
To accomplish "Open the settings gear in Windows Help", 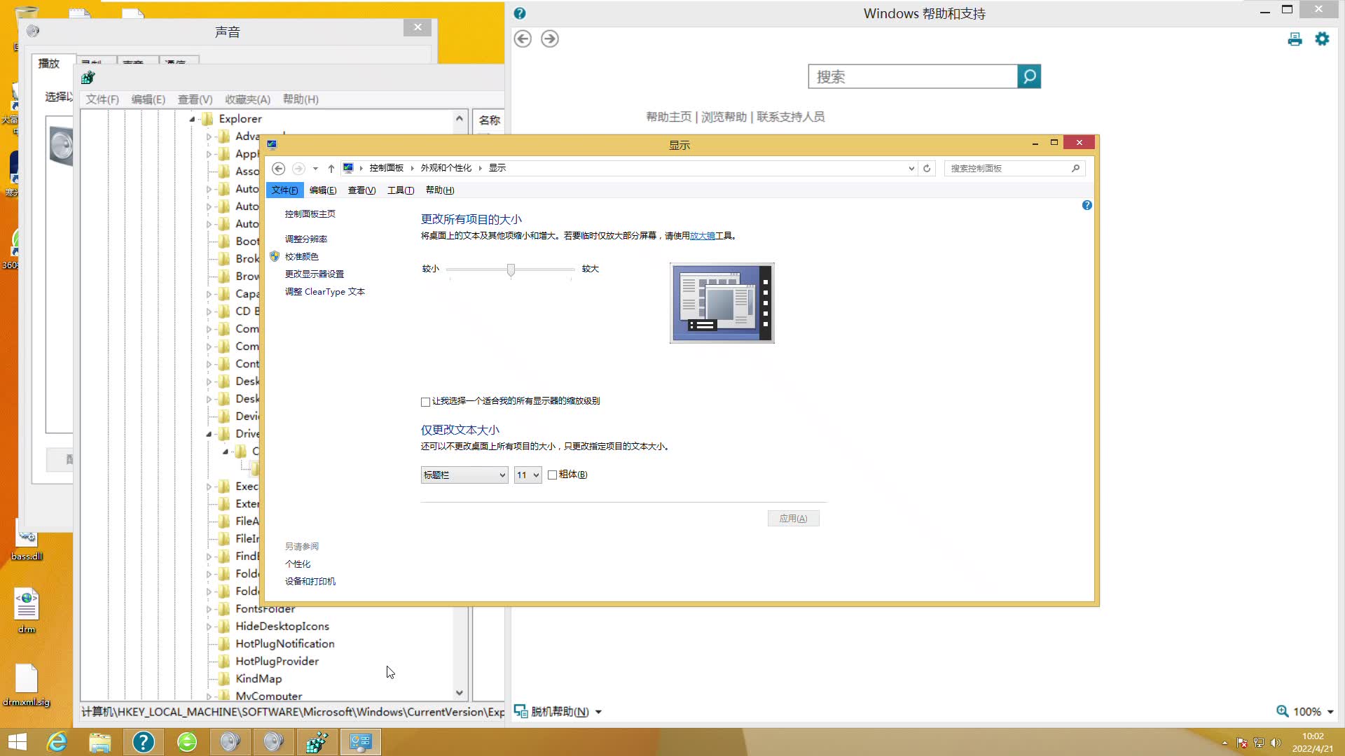I will pos(1322,39).
